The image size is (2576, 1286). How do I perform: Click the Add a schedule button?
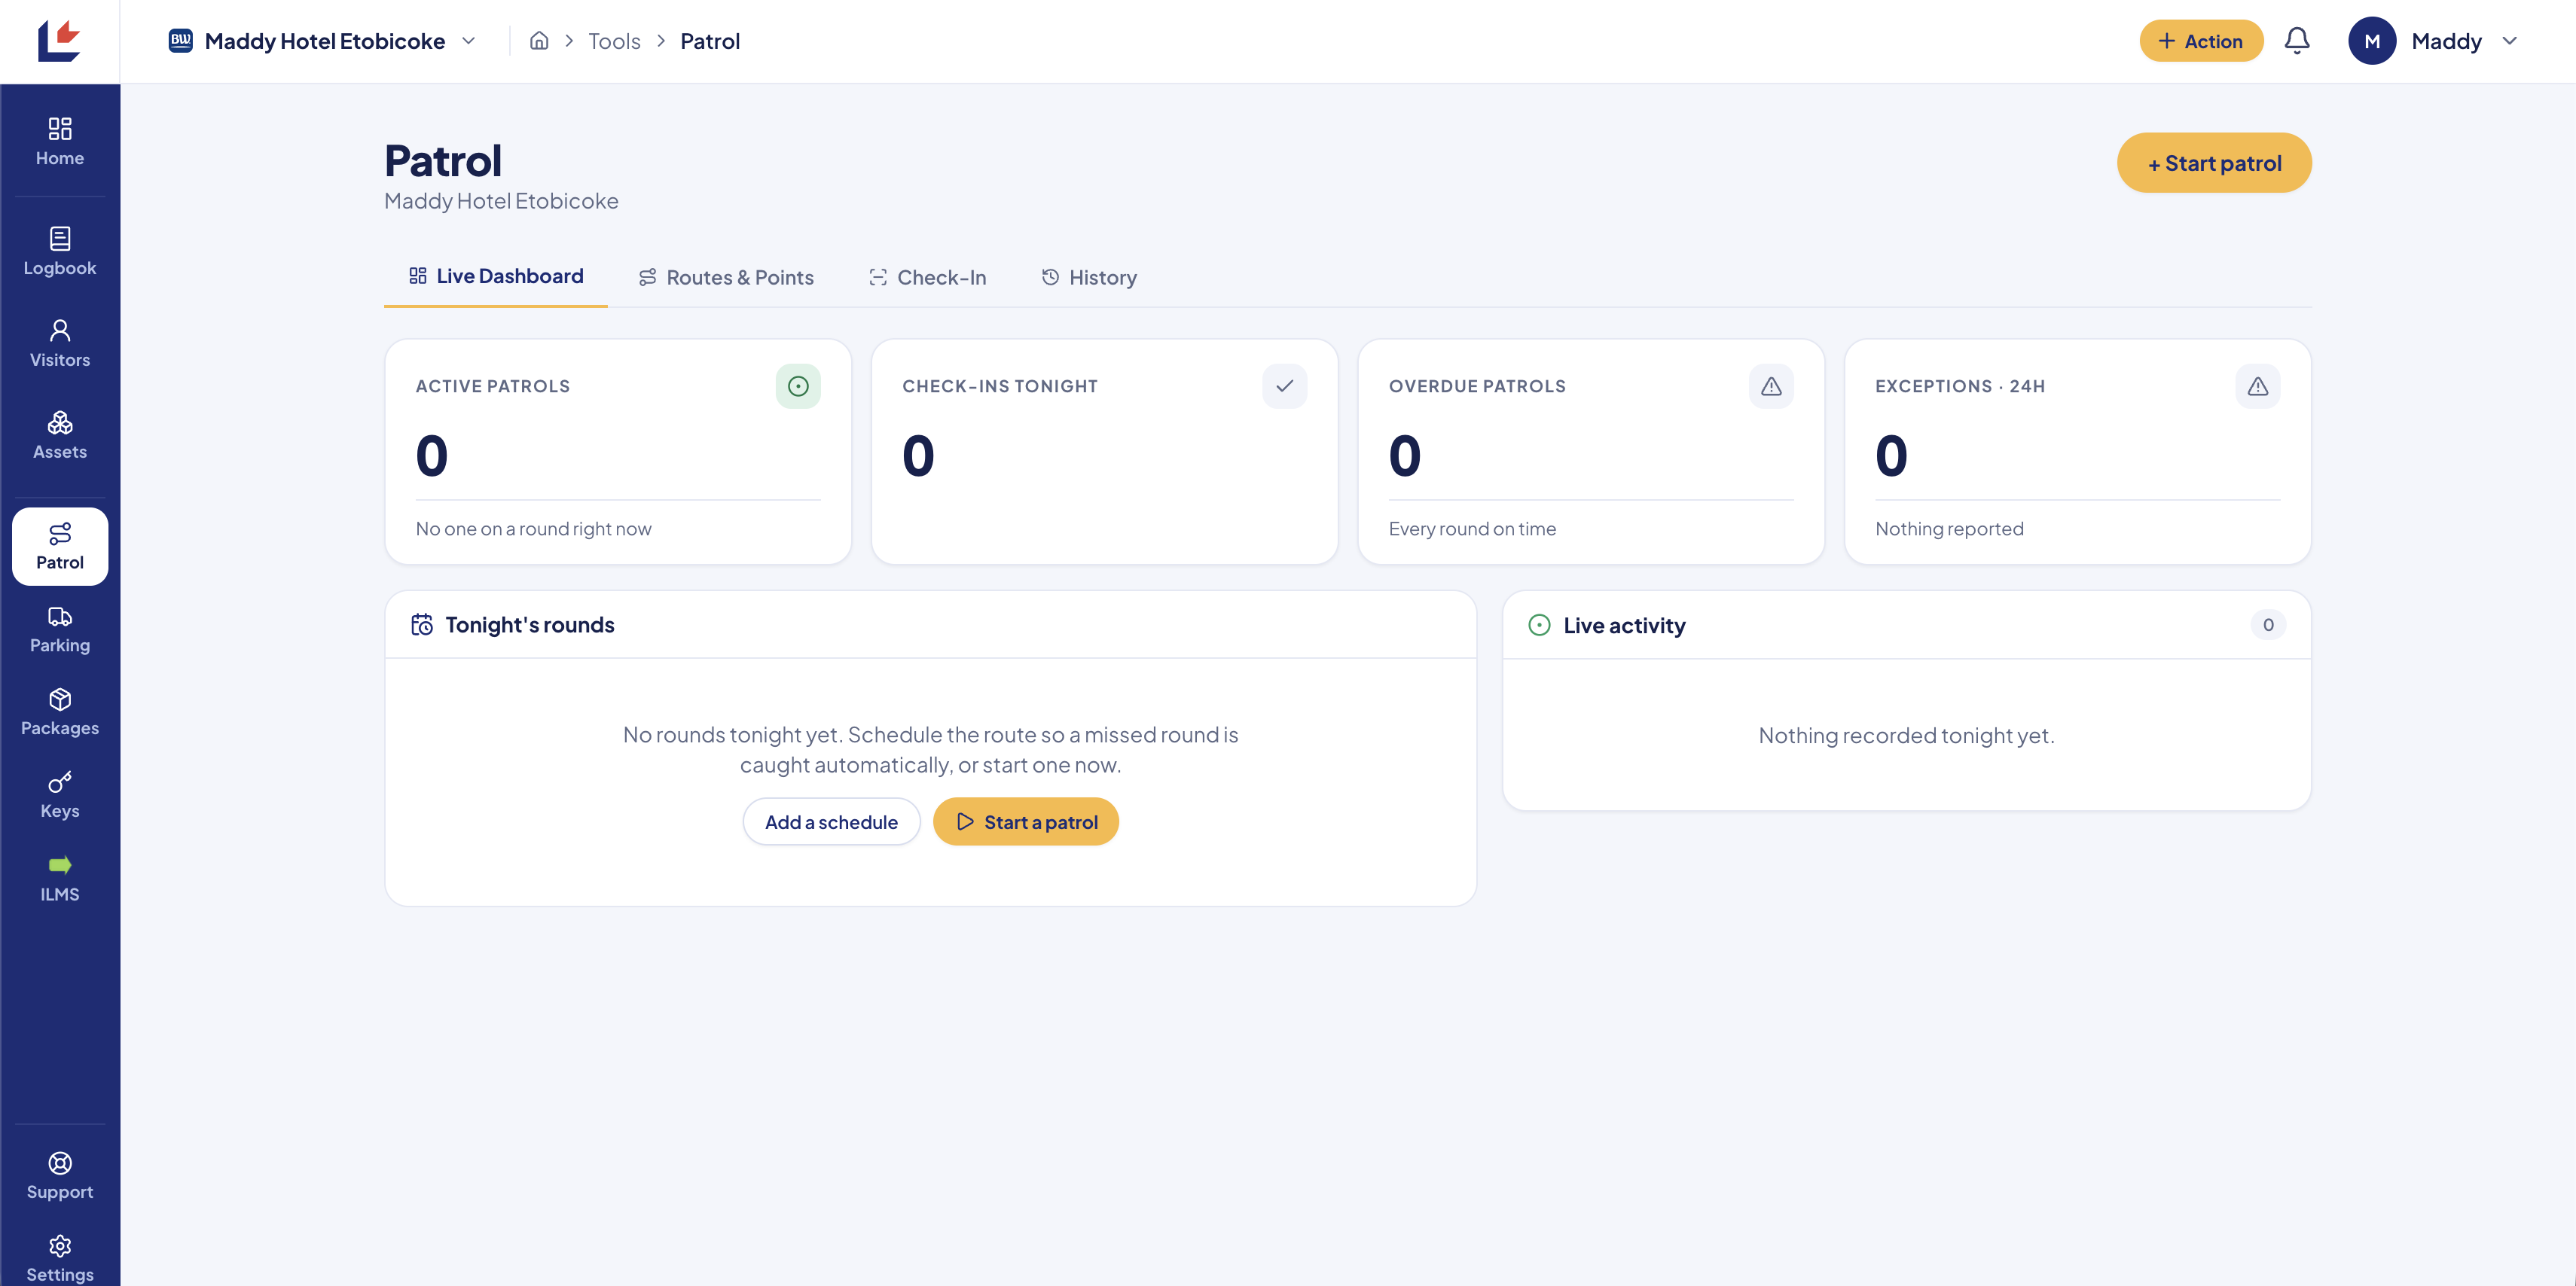coord(831,822)
